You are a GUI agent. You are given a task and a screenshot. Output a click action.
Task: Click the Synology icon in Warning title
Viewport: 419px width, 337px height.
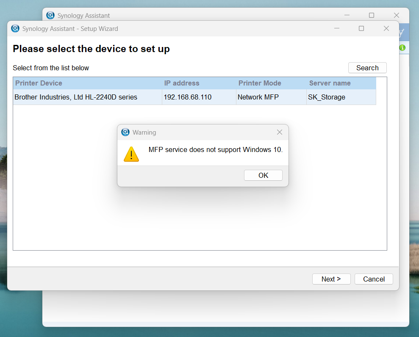125,132
